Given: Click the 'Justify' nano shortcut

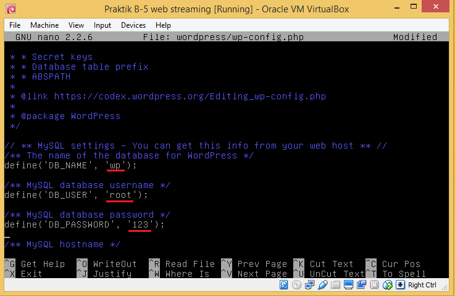Looking at the screenshot, I should (104, 274).
